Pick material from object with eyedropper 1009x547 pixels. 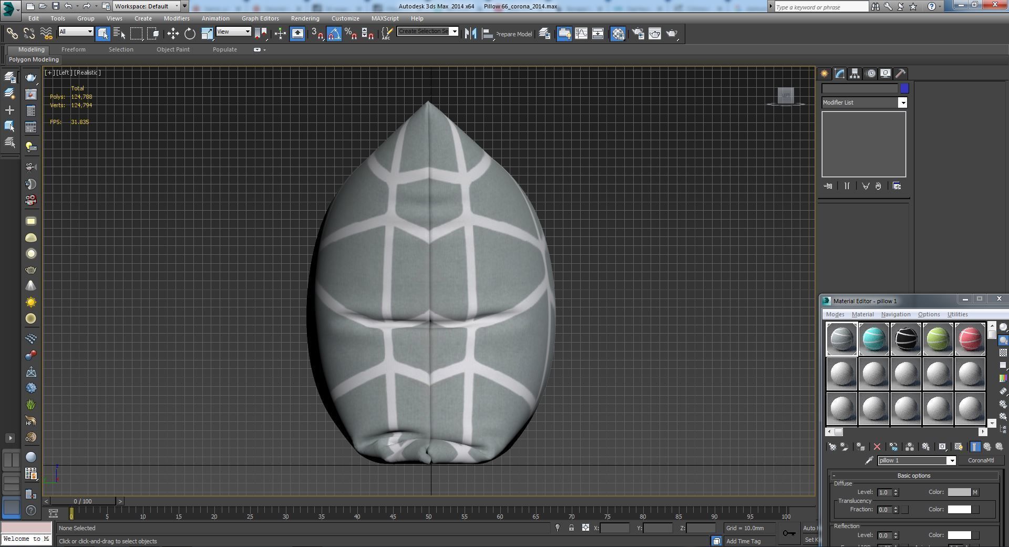[869, 461]
